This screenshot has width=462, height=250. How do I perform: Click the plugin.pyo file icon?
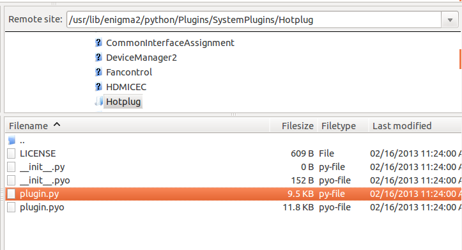click(x=12, y=207)
